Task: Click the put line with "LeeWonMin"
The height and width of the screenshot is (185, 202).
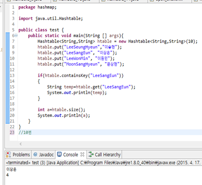Action: 76,58
